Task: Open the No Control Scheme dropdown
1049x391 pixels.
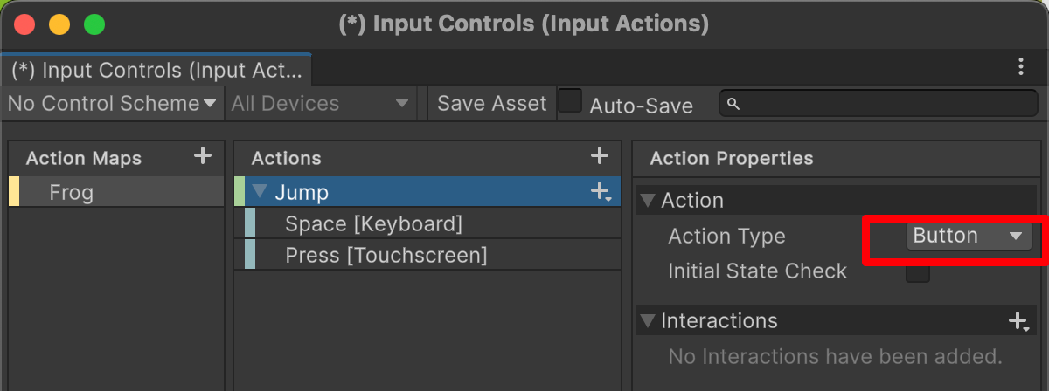Action: coord(112,104)
